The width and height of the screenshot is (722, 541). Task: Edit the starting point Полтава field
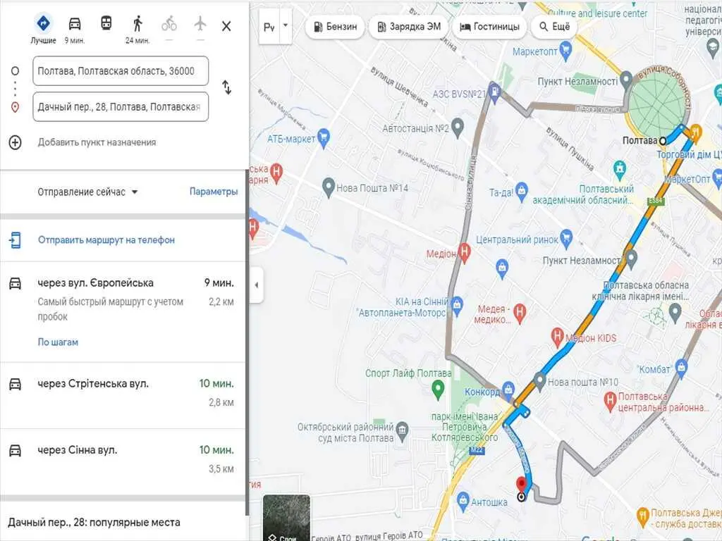point(121,71)
